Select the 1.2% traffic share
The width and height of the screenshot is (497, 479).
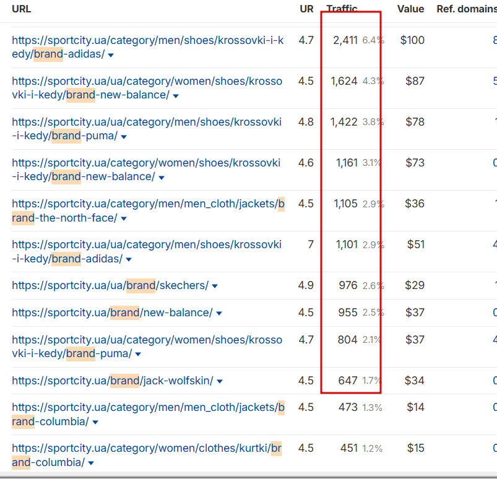point(373,448)
